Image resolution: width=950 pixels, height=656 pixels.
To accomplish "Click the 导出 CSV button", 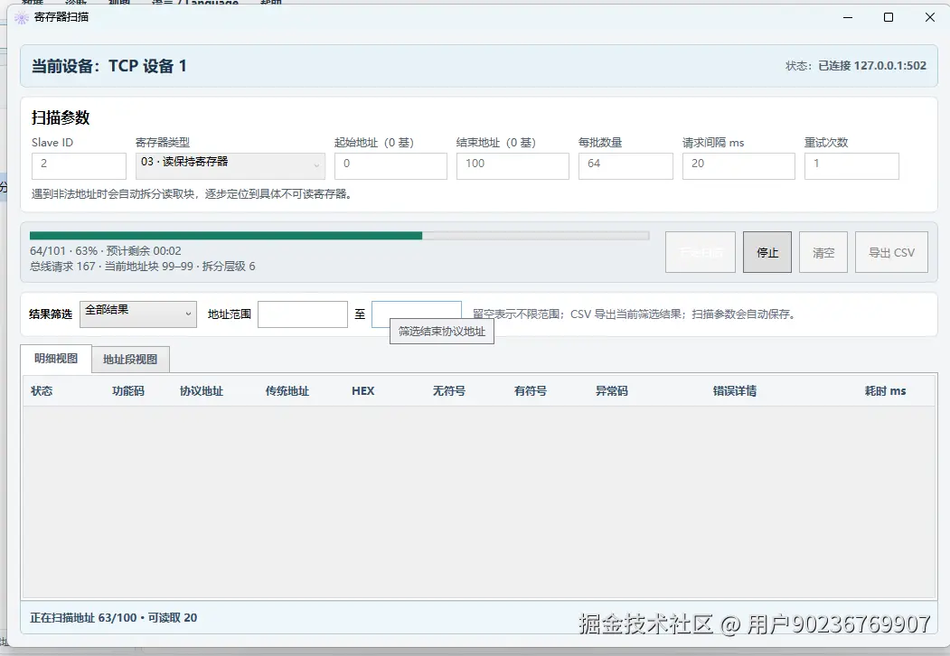I will tap(891, 252).
